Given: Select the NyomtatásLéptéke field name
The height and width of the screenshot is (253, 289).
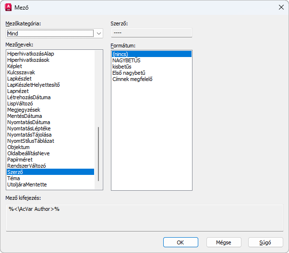Looking at the screenshot, I should click(29, 128).
